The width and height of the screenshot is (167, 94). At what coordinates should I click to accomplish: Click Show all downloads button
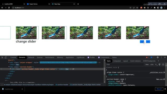(x=159, y=89)
